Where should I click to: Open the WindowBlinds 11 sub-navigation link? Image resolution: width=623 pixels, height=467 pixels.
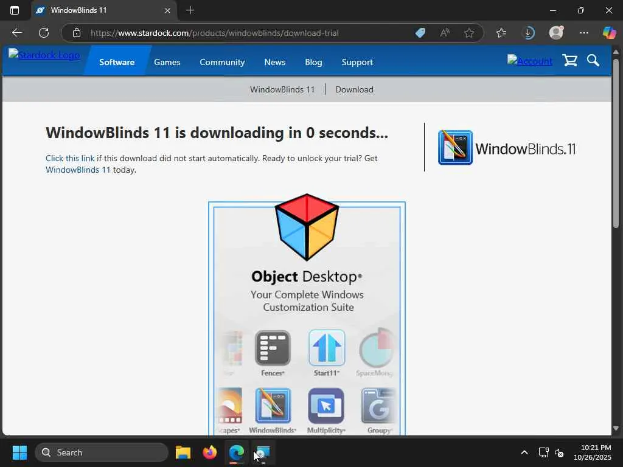tap(282, 89)
